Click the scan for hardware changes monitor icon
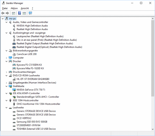 pos(30,13)
